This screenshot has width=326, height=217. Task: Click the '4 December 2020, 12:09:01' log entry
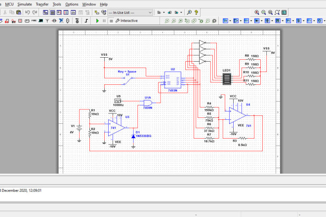coord(21,190)
